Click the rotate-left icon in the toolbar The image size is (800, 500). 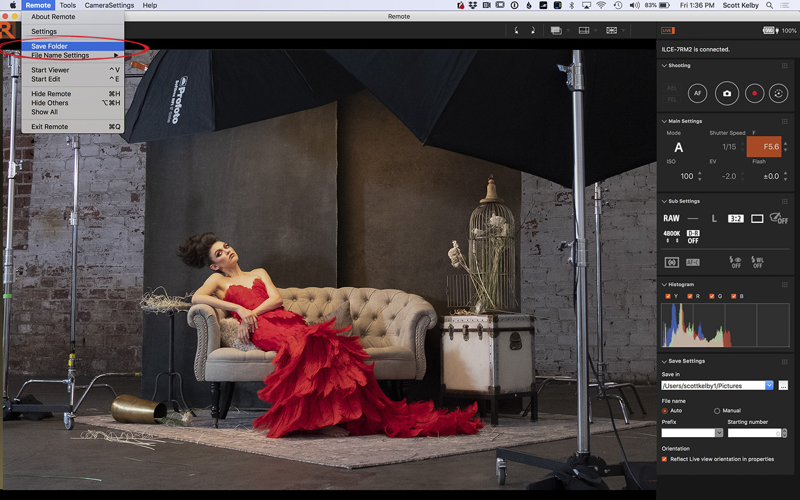(517, 30)
